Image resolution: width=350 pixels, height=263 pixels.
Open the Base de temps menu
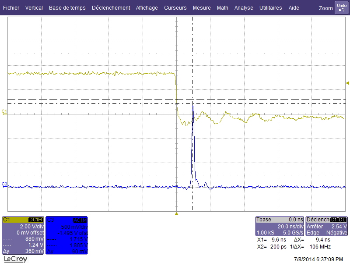[x=67, y=8]
